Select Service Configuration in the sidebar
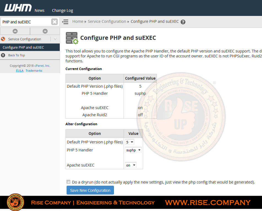The height and width of the screenshot is (211, 262). coord(24,39)
